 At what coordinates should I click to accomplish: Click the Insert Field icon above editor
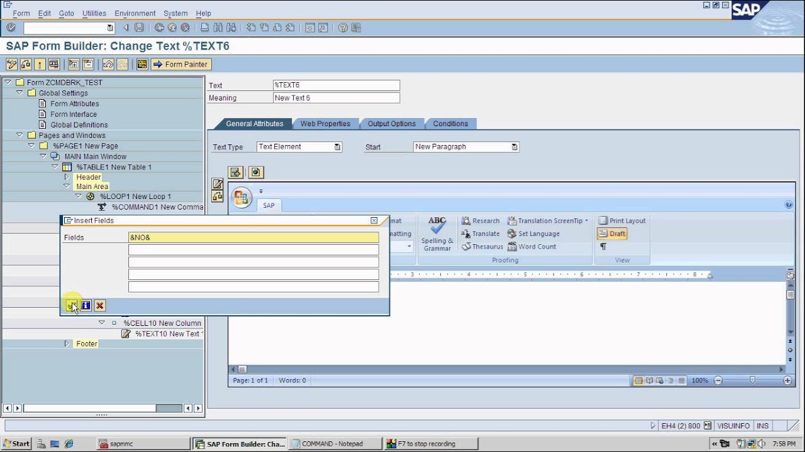236,172
